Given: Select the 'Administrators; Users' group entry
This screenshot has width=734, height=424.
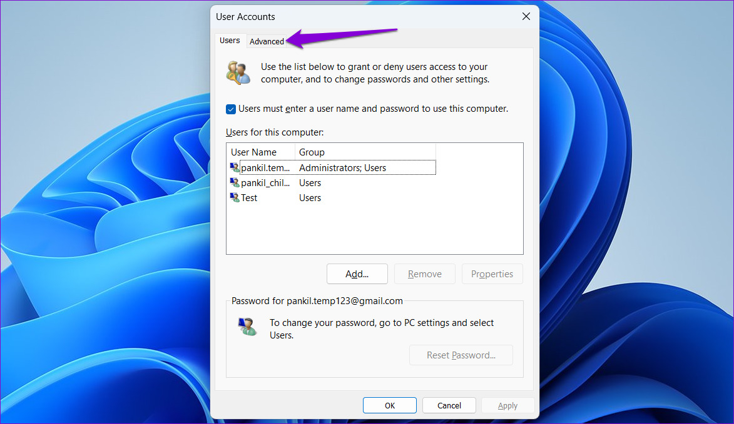Looking at the screenshot, I should coord(342,167).
